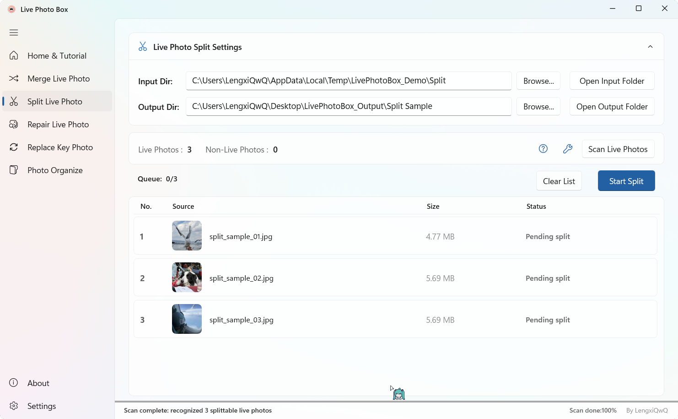Click the Live Photos count label
678x419 pixels.
click(x=165, y=150)
